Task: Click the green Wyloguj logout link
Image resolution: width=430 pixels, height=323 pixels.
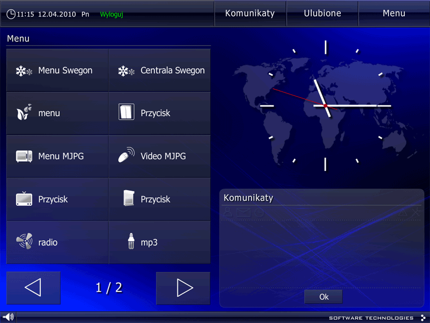Action: coord(111,15)
